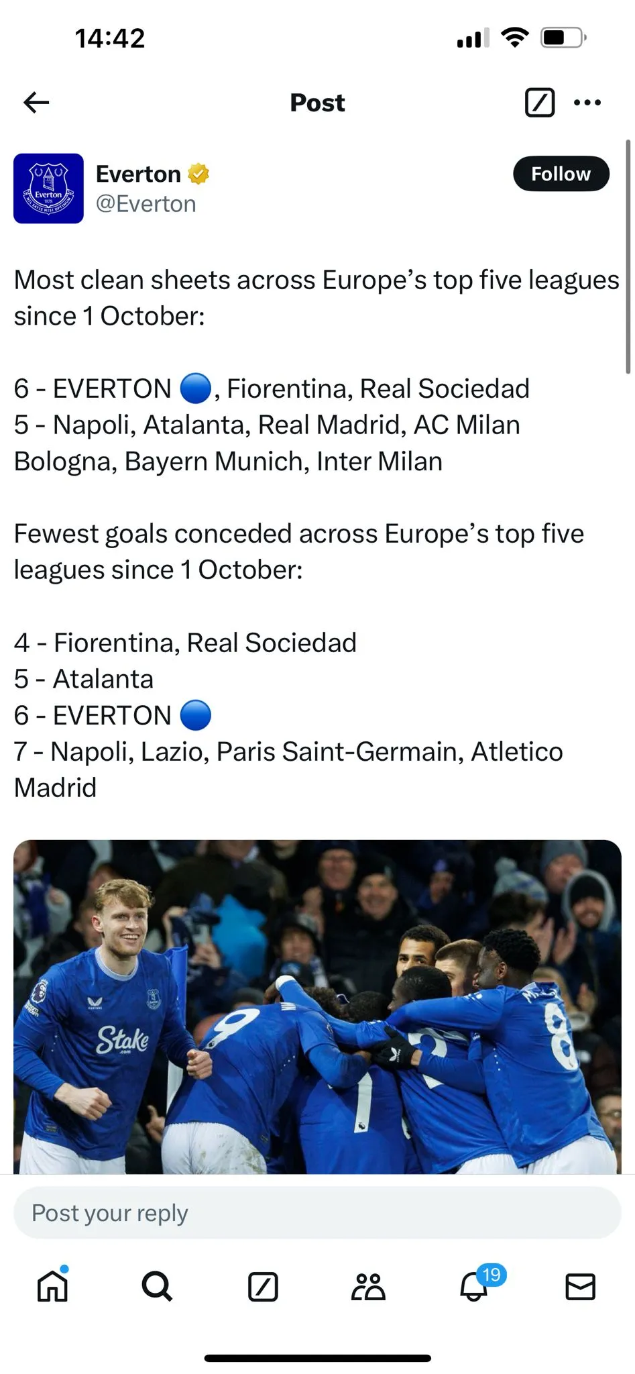The height and width of the screenshot is (1374, 635).
Task: Click the gold verified badge
Action: [x=198, y=174]
